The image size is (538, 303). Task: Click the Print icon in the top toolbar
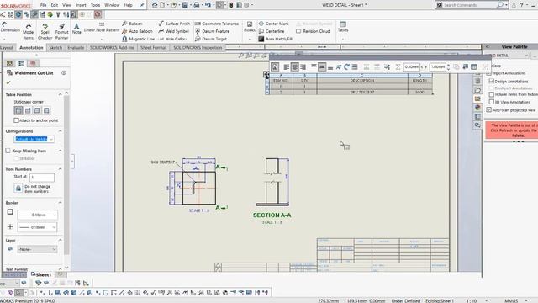click(x=197, y=5)
